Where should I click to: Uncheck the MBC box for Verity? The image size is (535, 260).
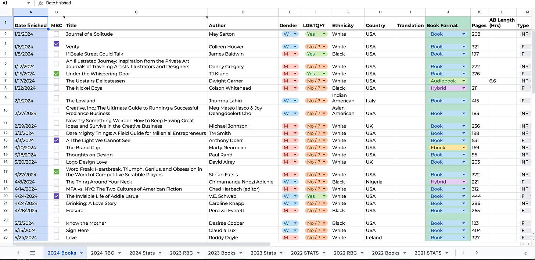coord(56,43)
